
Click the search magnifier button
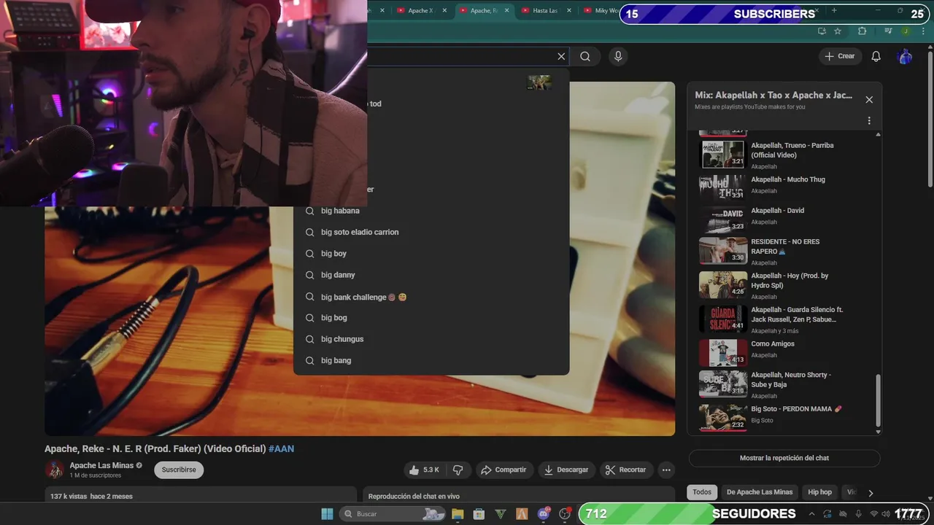585,56
